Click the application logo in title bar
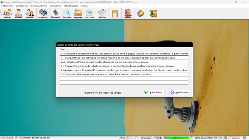249x140 pixels. 2,2
